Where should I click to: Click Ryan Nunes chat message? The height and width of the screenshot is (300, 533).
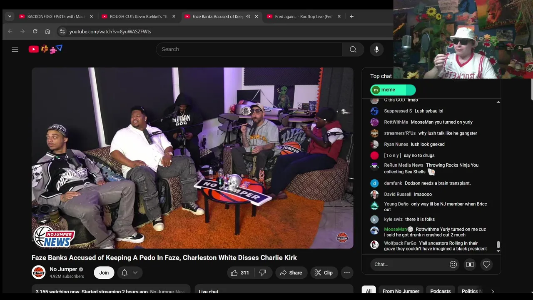[x=428, y=144]
